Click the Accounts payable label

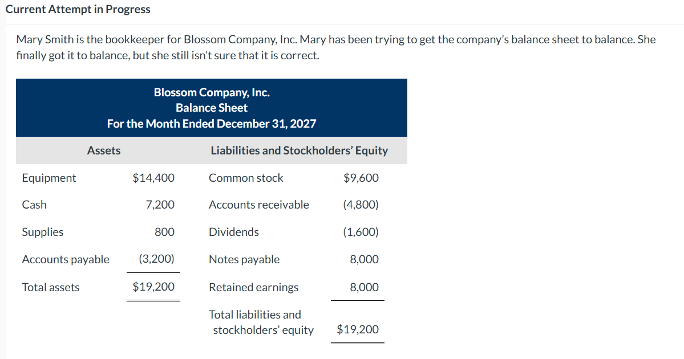click(66, 259)
